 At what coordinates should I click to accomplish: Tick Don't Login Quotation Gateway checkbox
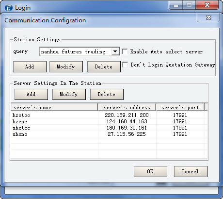pos(125,65)
